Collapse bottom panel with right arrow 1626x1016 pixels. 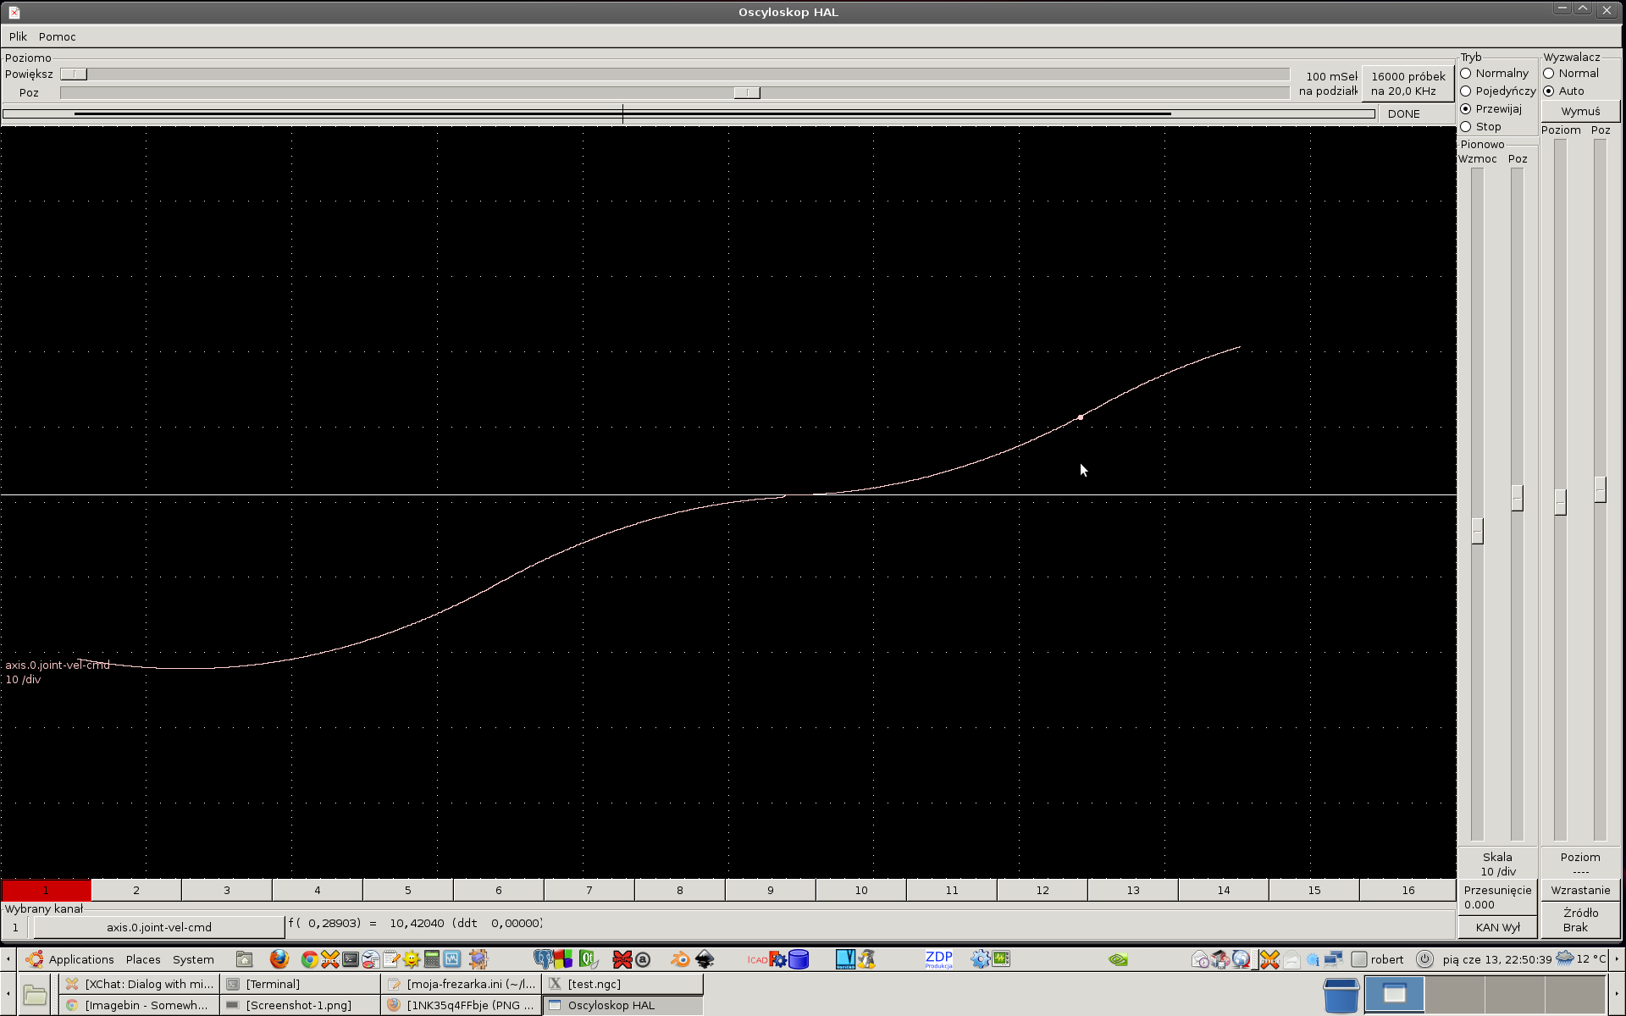(1617, 995)
